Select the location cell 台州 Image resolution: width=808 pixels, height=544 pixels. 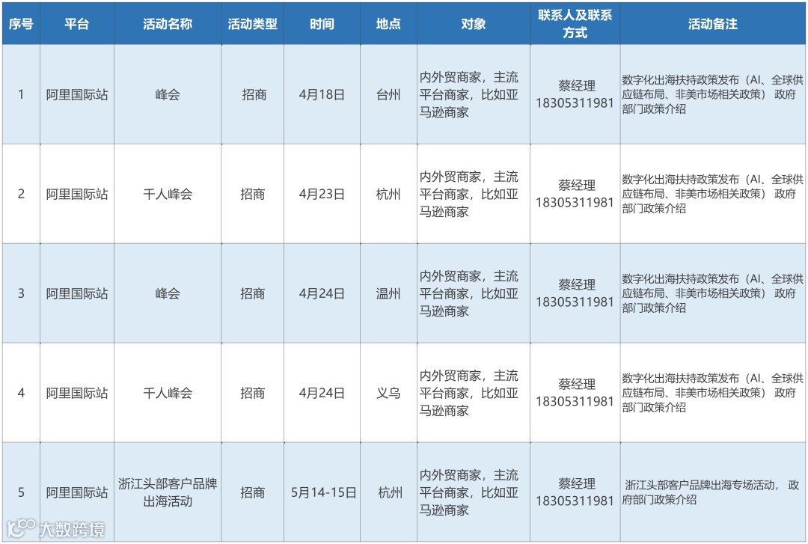tap(388, 94)
